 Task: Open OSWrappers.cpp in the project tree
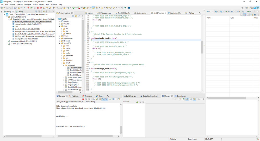coord(75,68)
